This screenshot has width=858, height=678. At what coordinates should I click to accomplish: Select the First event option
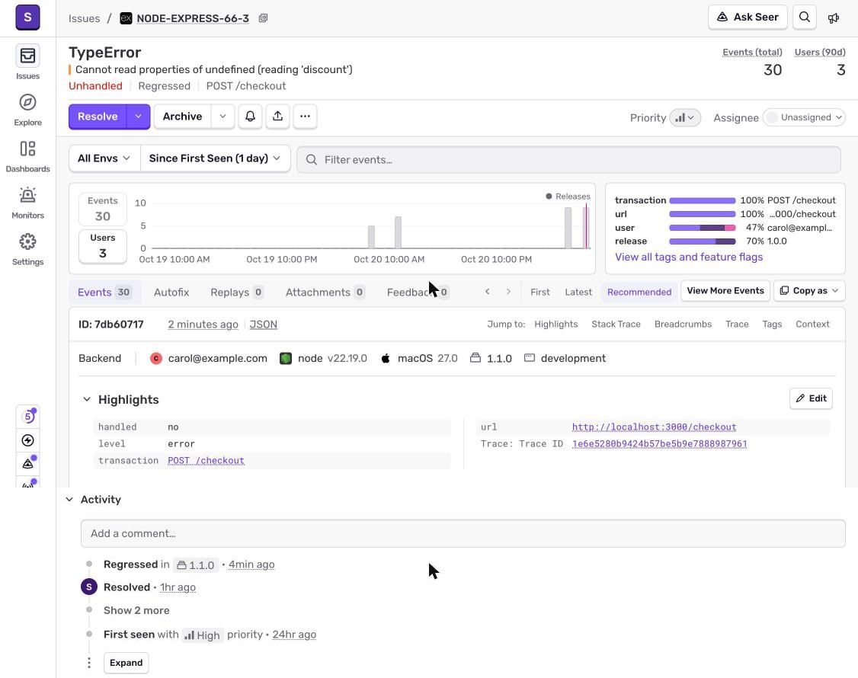click(x=539, y=293)
